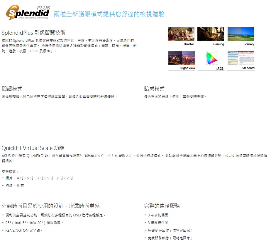Click the QuickFit Virtual Scale 功能 heading
This screenshot has height=247, width=271.
click(x=33, y=148)
